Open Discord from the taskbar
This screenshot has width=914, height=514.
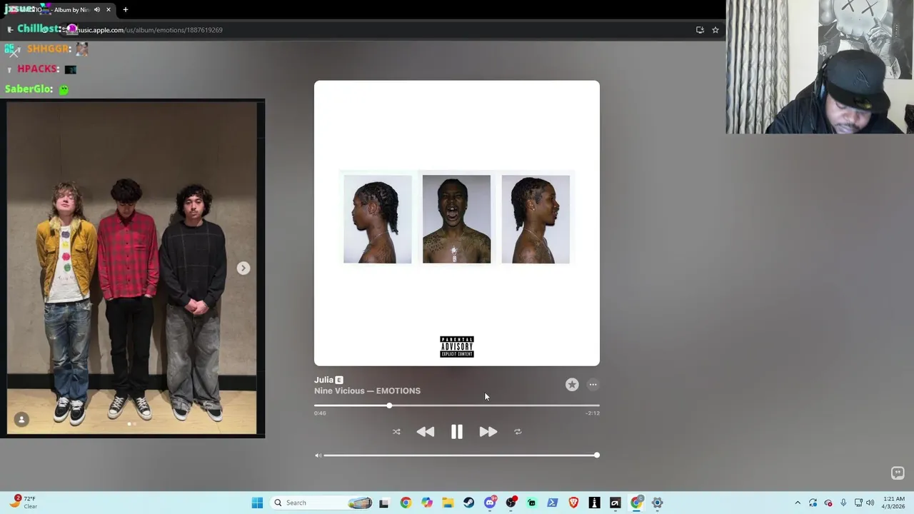click(x=490, y=503)
